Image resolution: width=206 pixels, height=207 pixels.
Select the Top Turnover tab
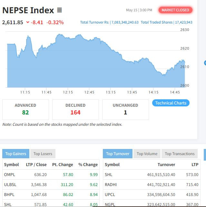point(118,154)
